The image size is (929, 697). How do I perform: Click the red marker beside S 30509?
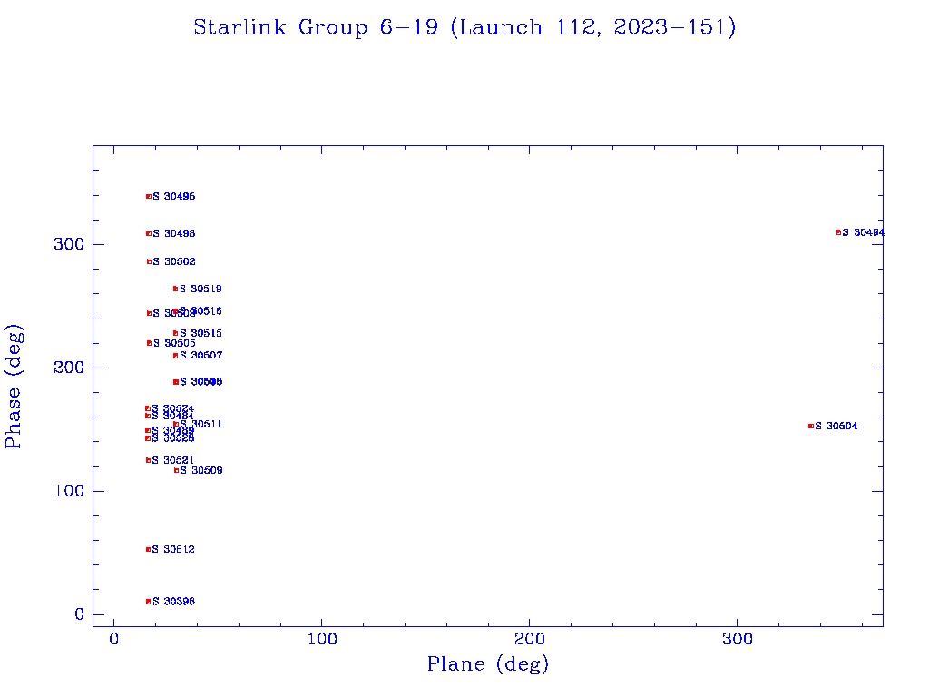[x=176, y=471]
